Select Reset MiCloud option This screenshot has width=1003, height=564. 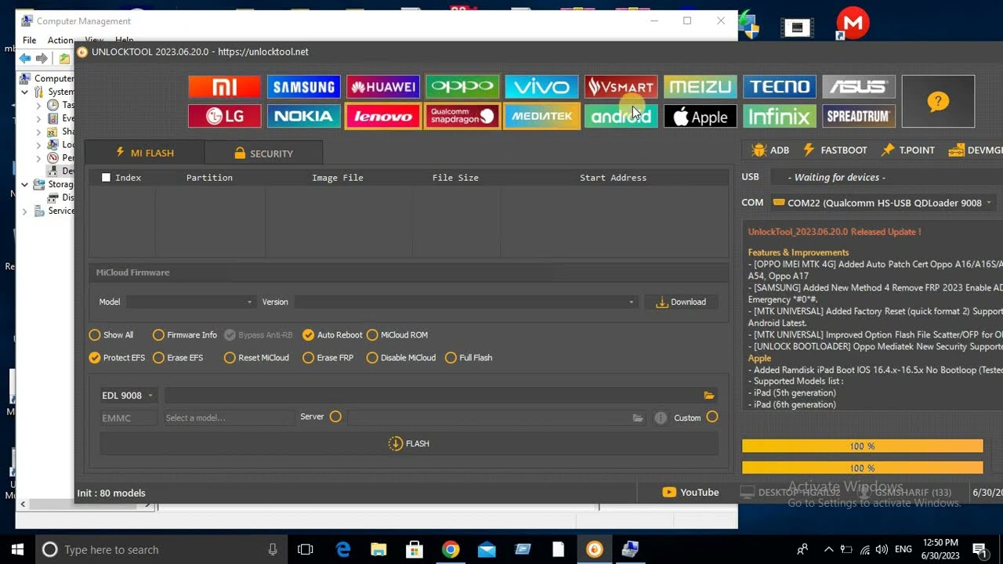[x=256, y=358]
